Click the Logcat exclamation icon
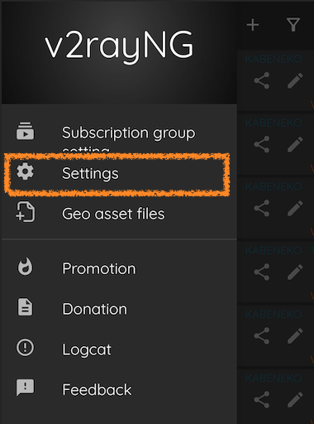Screen dimensions: 314x424 (x=25, y=347)
